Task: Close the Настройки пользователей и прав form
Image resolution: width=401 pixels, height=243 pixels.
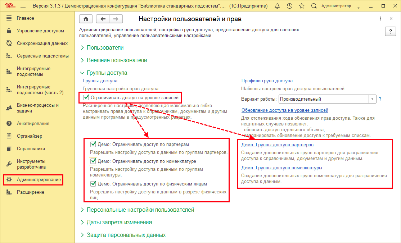Action: coord(391,19)
